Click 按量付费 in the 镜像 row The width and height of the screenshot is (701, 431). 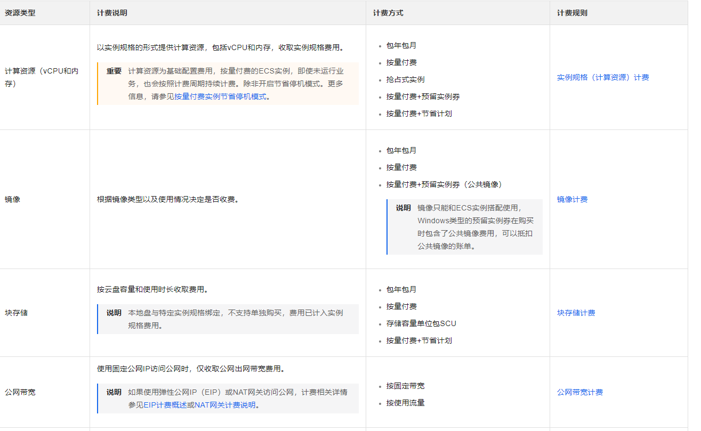coord(401,167)
